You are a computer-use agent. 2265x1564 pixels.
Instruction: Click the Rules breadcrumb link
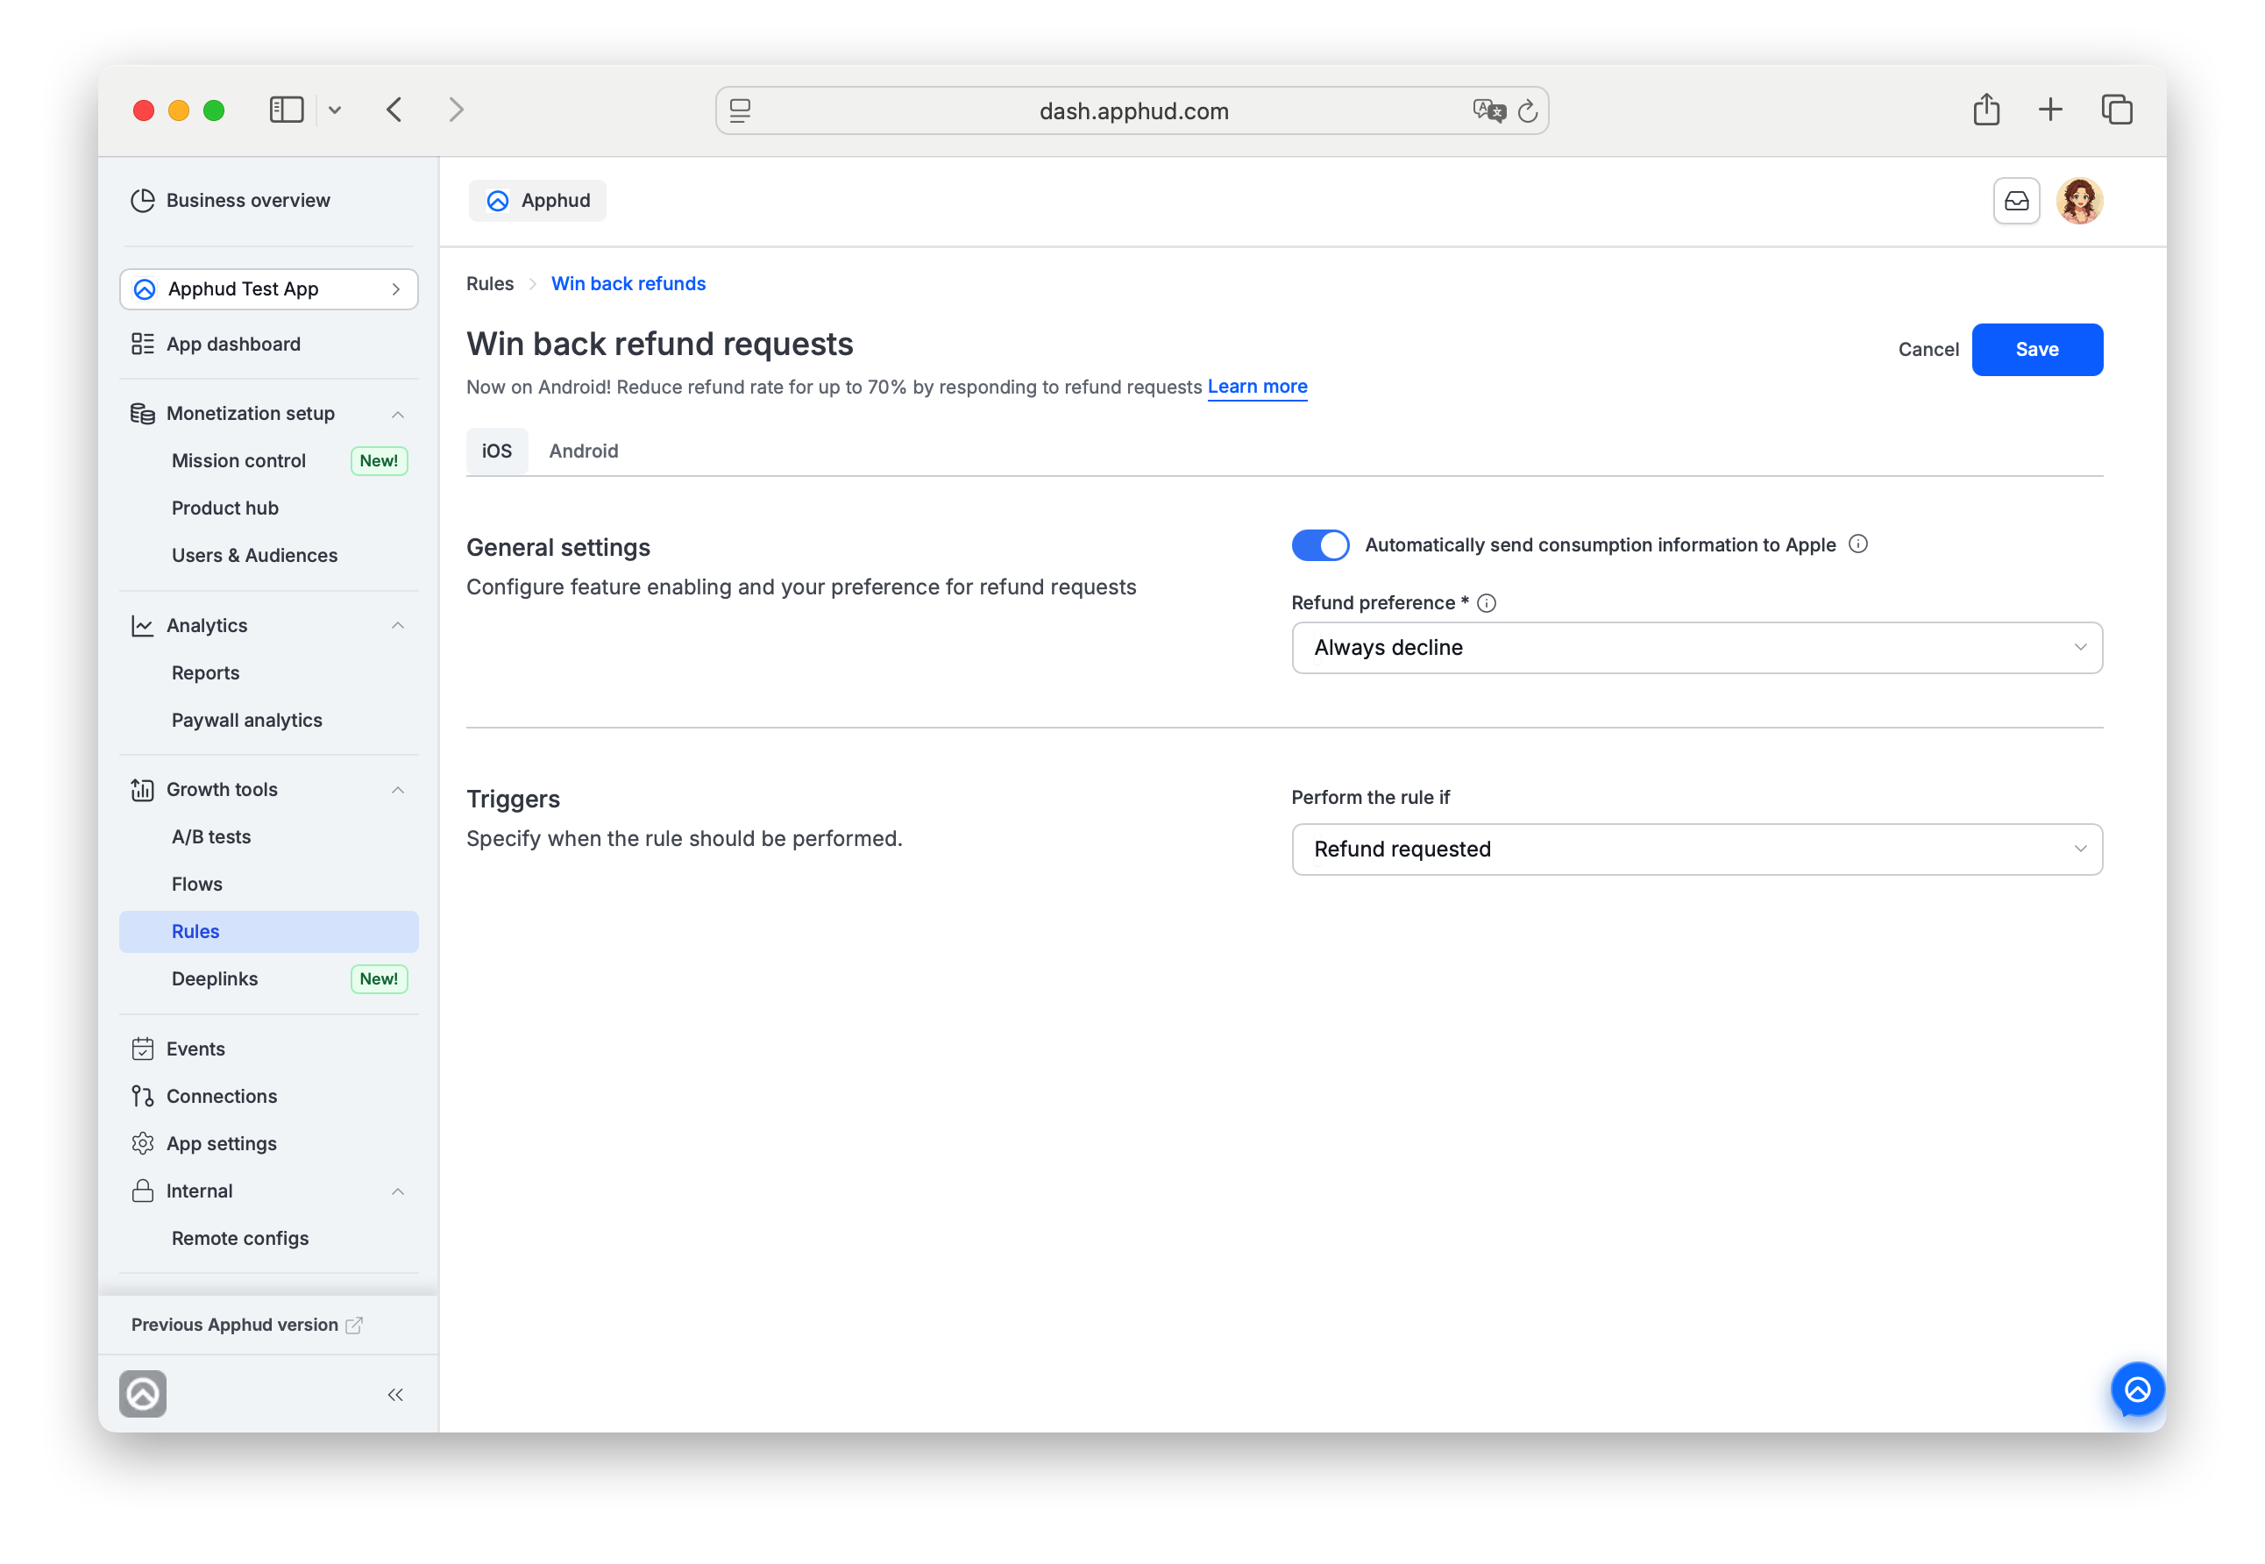click(489, 284)
